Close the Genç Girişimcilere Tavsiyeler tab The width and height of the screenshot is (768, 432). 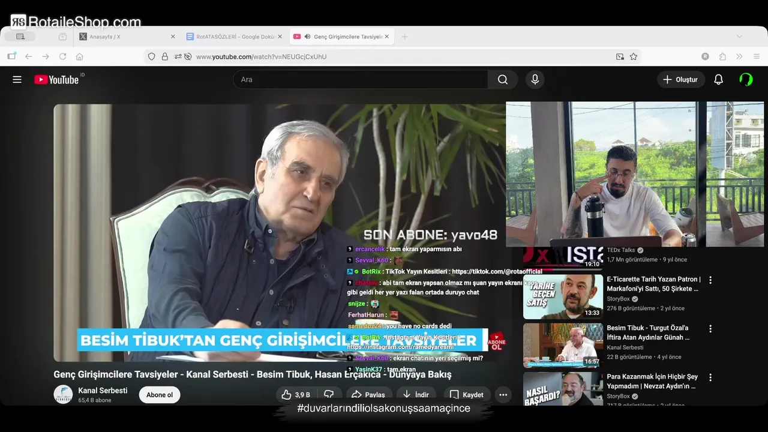point(387,37)
